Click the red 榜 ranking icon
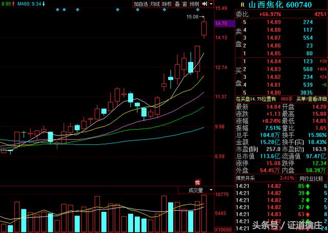This screenshot has height=233, width=328. pos(197,182)
